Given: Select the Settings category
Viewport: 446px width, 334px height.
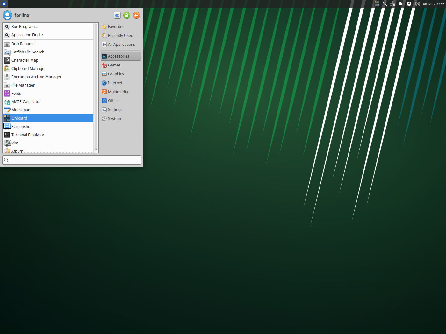Looking at the screenshot, I should [x=121, y=110].
